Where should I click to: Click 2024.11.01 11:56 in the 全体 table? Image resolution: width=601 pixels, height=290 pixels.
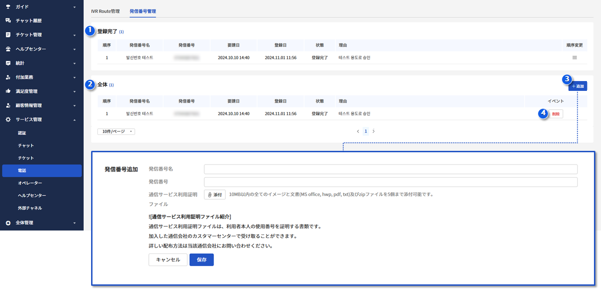tap(281, 114)
